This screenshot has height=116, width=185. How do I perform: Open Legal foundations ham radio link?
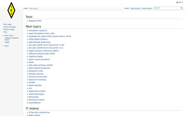pyautogui.click(x=42, y=33)
